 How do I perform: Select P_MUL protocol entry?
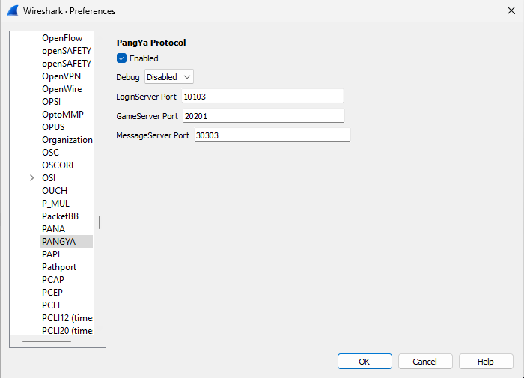(x=56, y=203)
